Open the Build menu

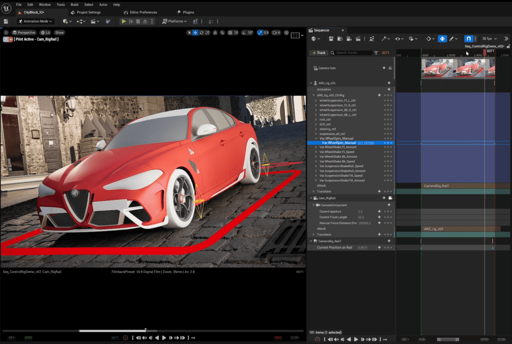(x=74, y=5)
